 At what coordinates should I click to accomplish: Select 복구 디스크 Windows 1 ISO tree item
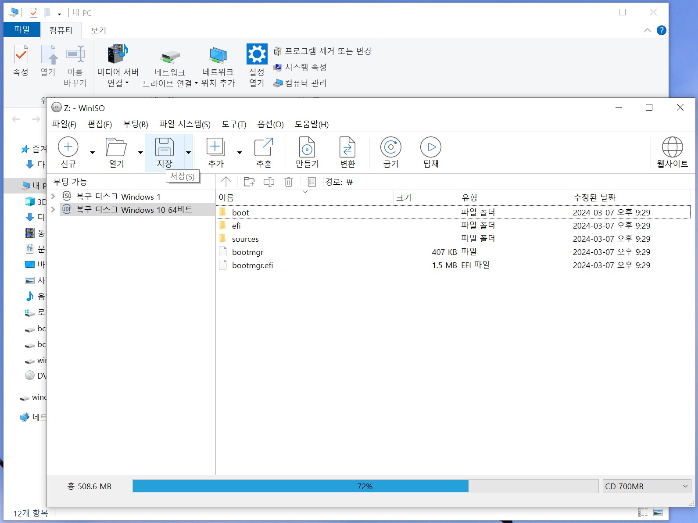pos(111,196)
